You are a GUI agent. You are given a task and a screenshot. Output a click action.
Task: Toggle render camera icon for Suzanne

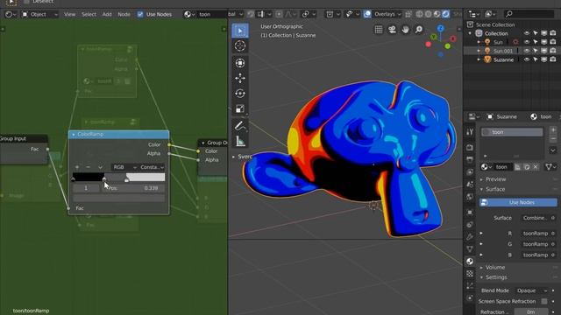coord(553,59)
